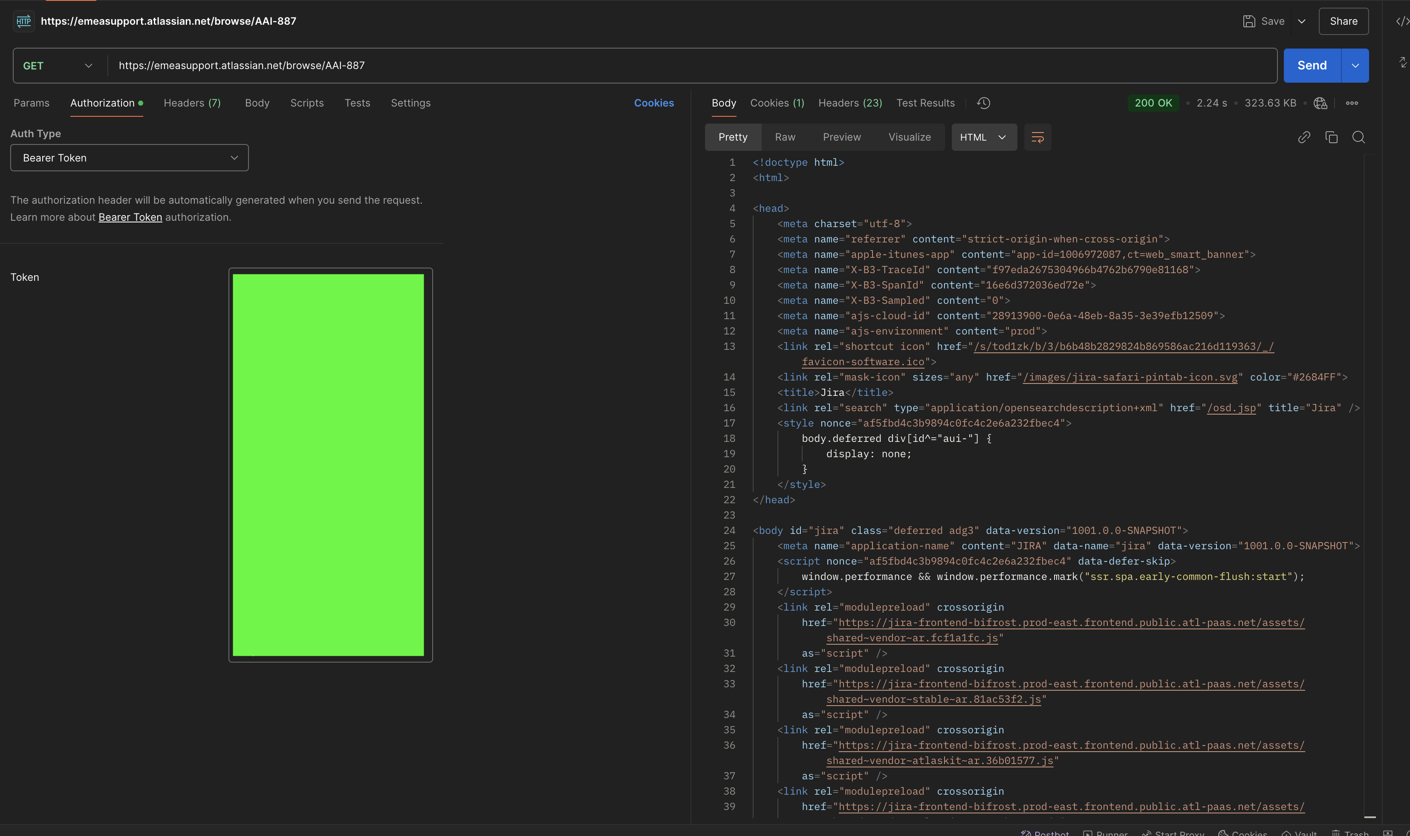Open the Send options dropdown arrow

tap(1355, 65)
